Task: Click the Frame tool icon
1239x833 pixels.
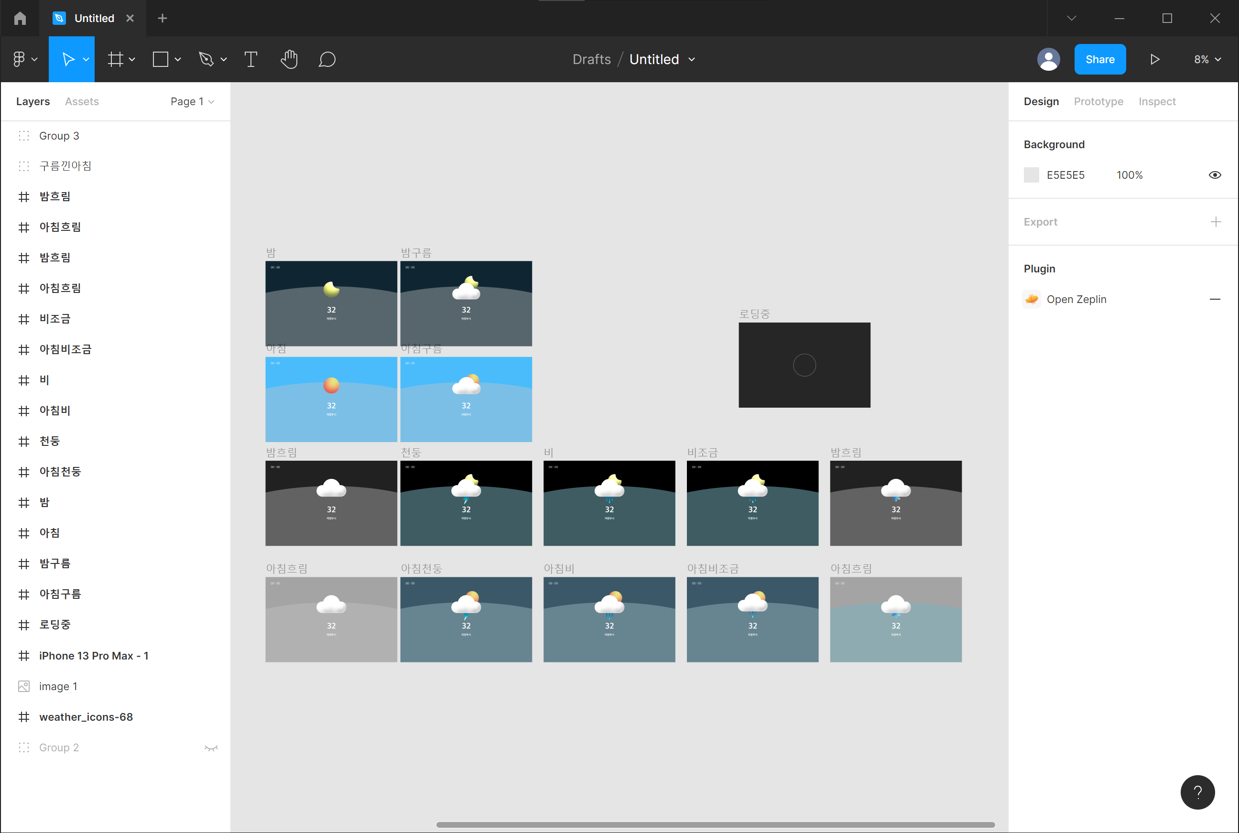Action: pyautogui.click(x=115, y=59)
